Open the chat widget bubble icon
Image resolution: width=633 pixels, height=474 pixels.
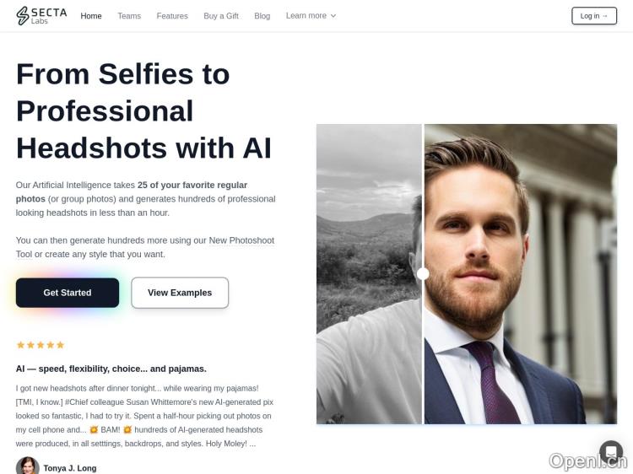[x=611, y=451]
